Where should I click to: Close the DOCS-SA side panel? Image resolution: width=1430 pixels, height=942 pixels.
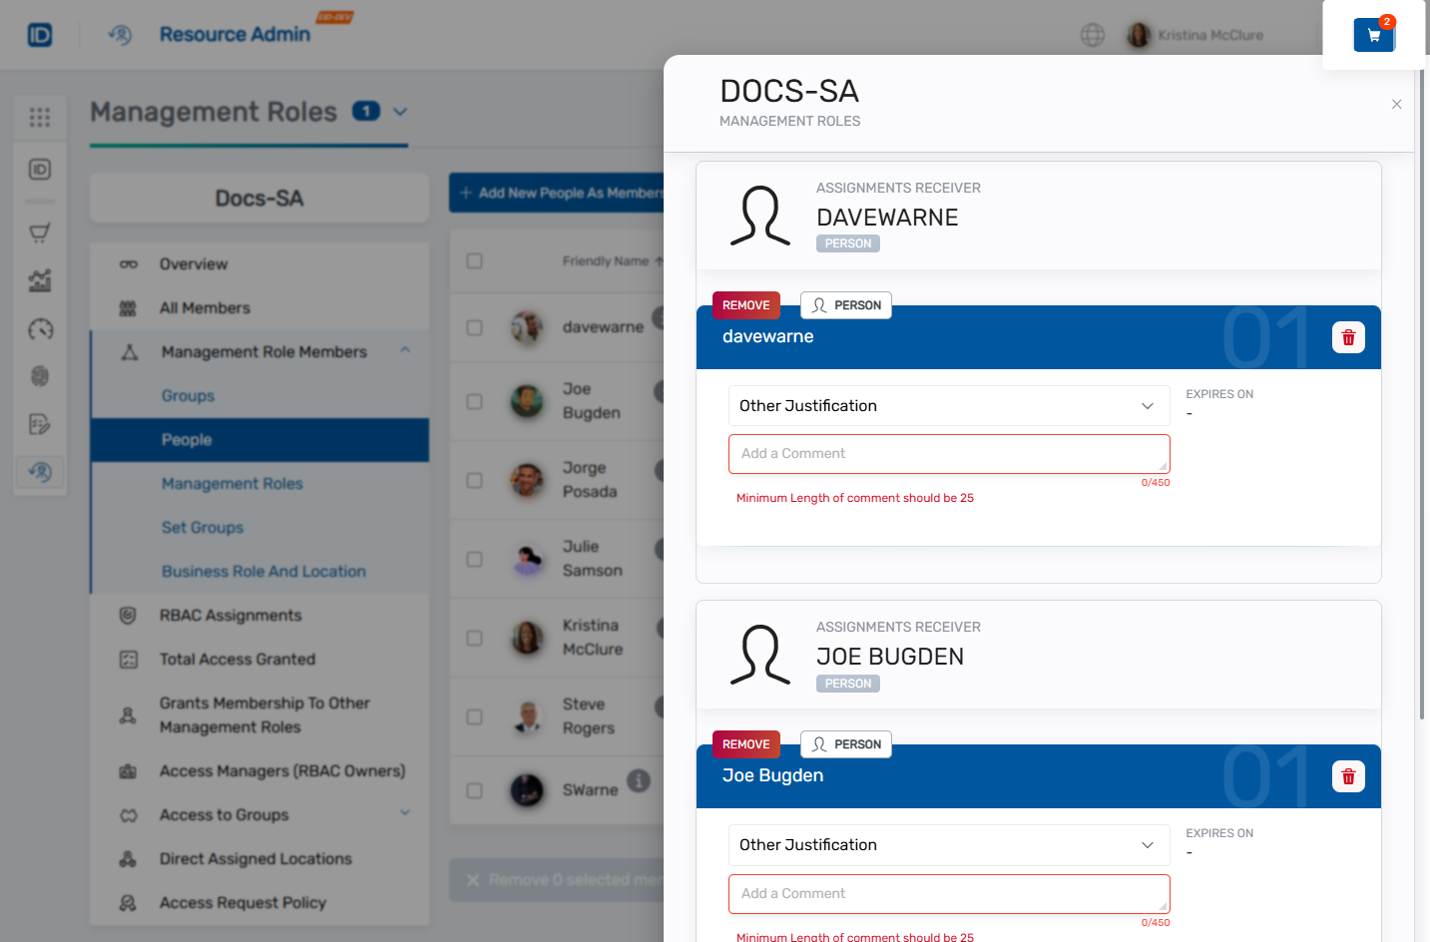(x=1396, y=105)
